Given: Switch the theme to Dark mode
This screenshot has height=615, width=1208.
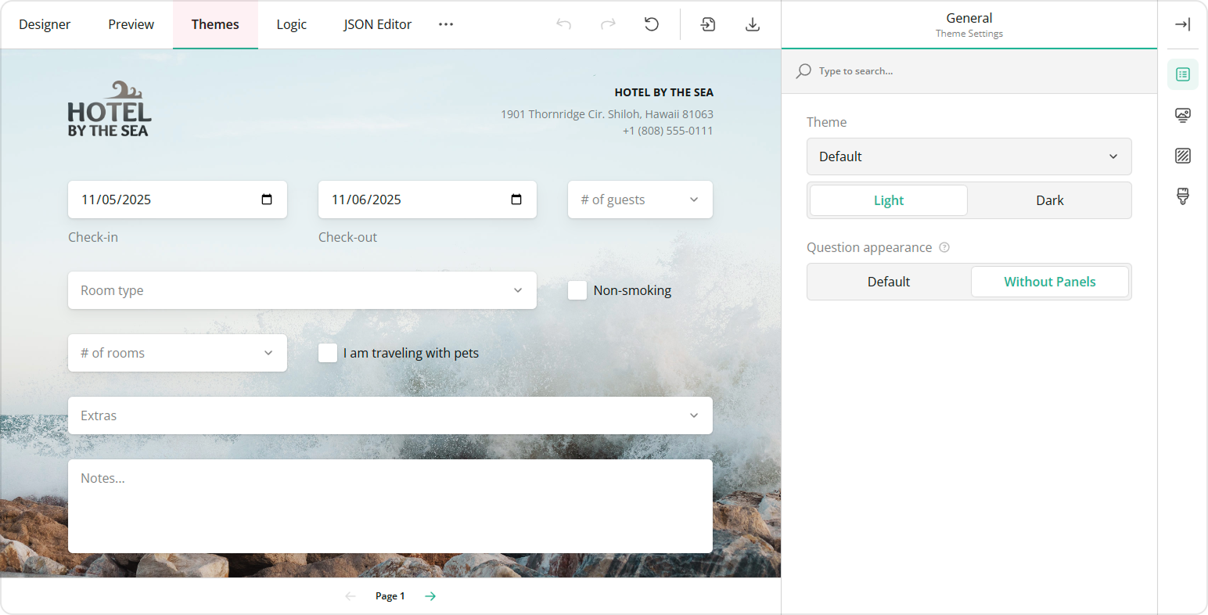Looking at the screenshot, I should [1049, 200].
